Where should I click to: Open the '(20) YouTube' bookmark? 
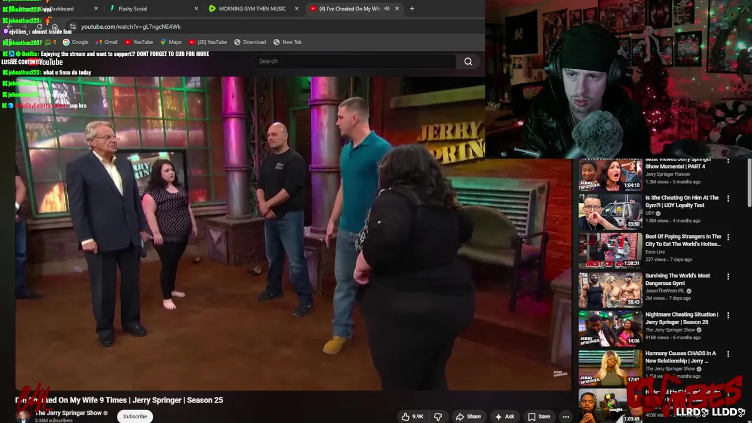click(207, 42)
